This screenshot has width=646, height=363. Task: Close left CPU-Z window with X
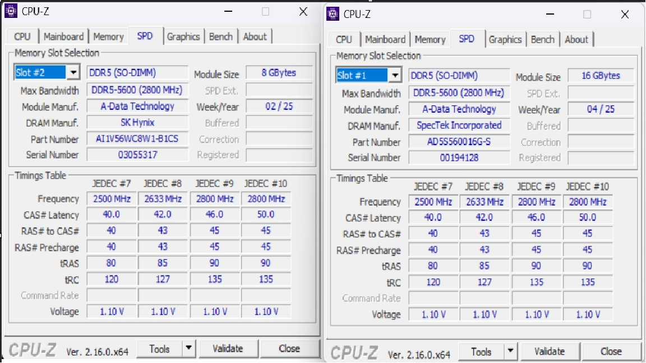pyautogui.click(x=303, y=12)
